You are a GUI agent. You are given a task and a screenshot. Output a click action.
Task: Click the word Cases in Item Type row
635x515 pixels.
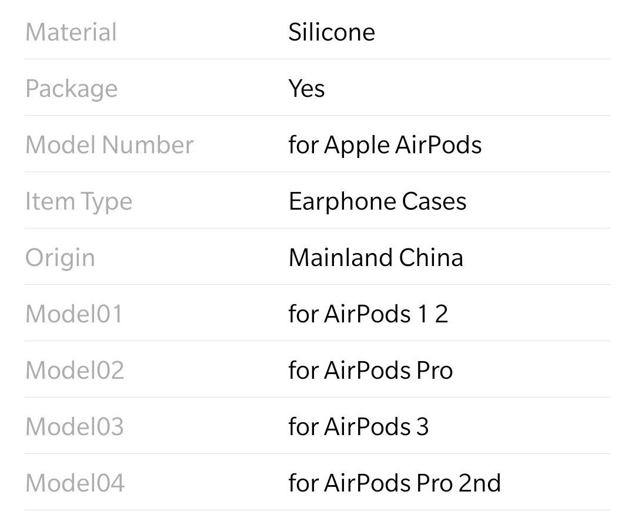434,201
